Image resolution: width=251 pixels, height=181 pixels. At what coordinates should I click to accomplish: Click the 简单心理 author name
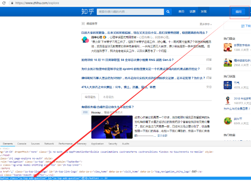pyautogui.click(x=96, y=37)
